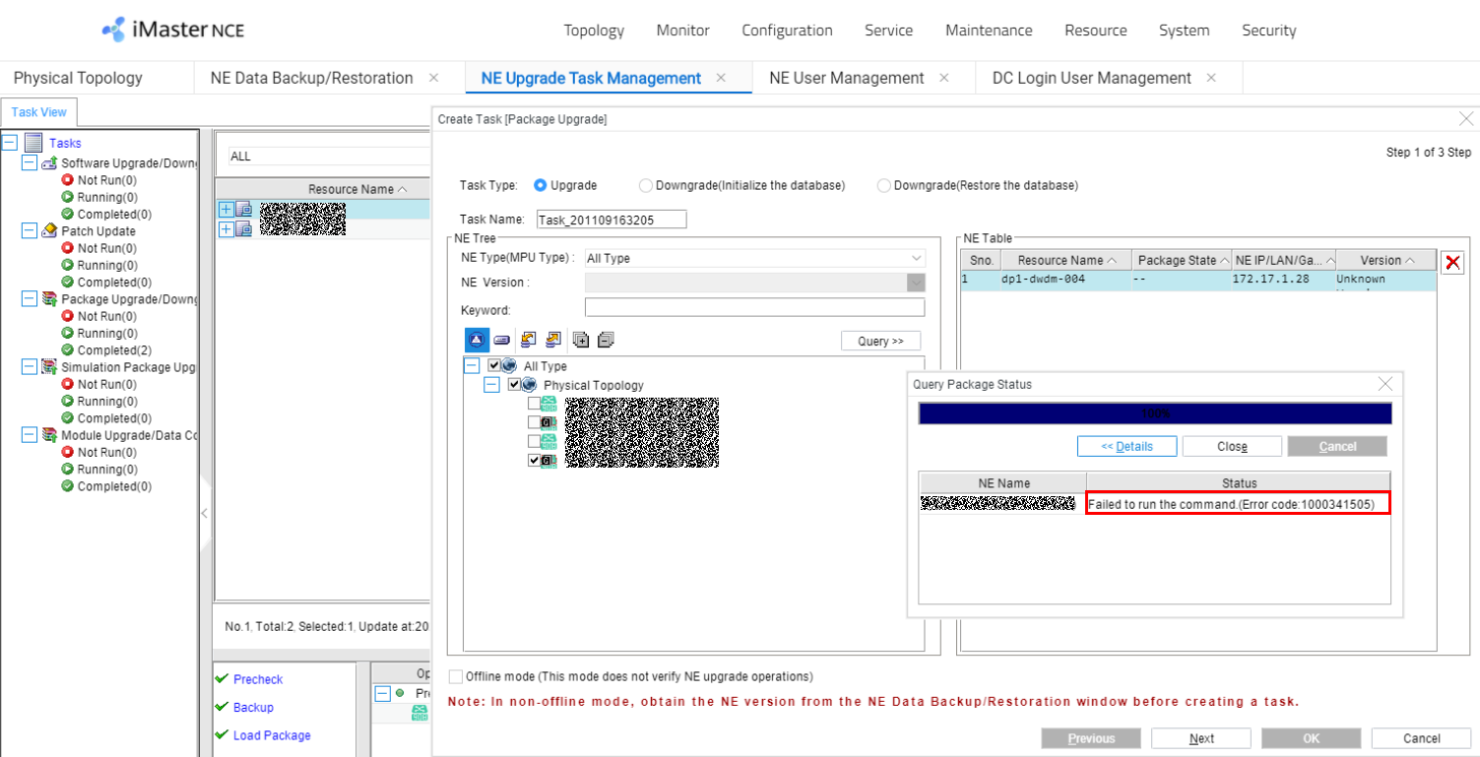
Task: Close the DC Login User Management tab
Action: click(x=1211, y=78)
